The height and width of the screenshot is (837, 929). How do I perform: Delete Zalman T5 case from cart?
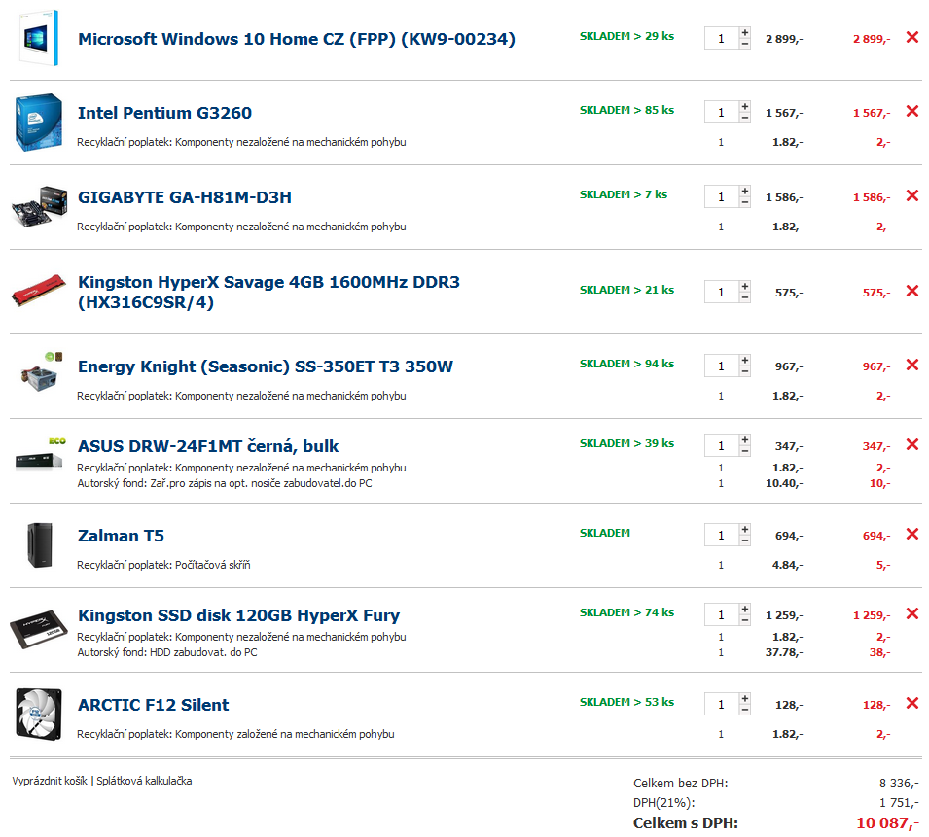click(911, 535)
